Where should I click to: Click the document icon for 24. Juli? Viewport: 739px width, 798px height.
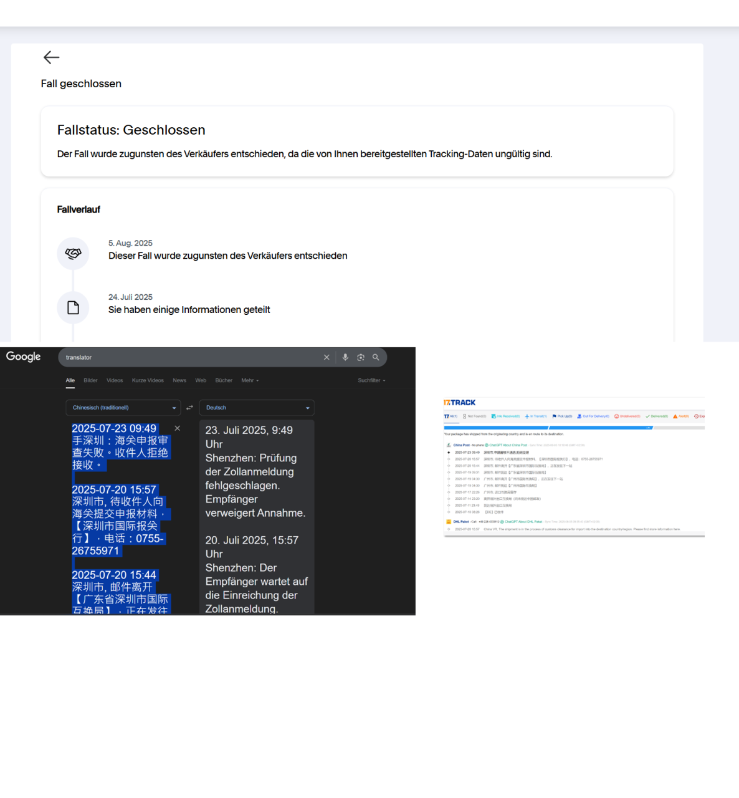click(x=73, y=307)
